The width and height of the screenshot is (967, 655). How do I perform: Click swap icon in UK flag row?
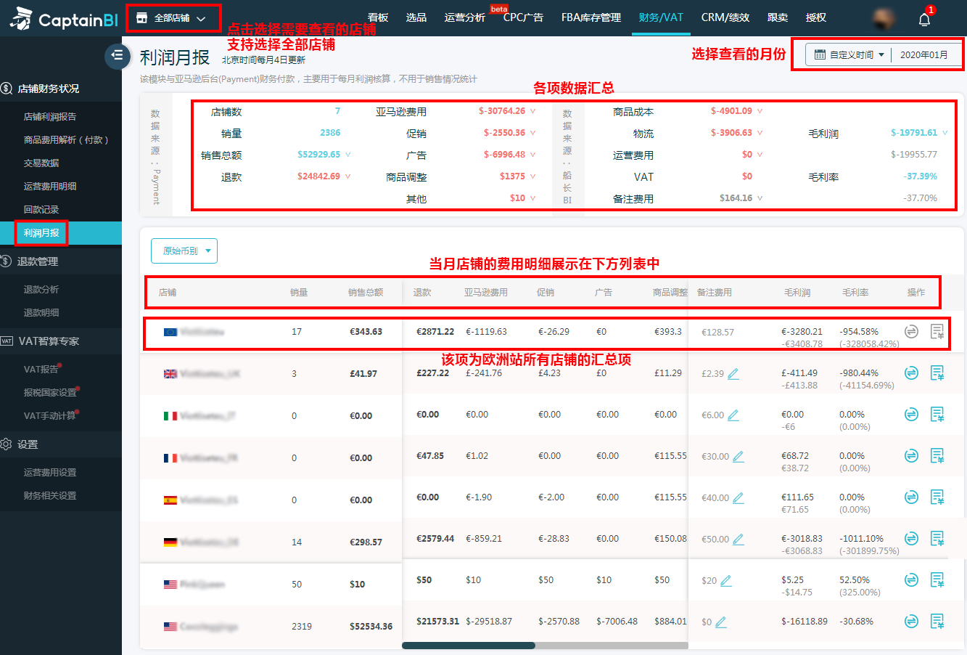pyautogui.click(x=912, y=373)
